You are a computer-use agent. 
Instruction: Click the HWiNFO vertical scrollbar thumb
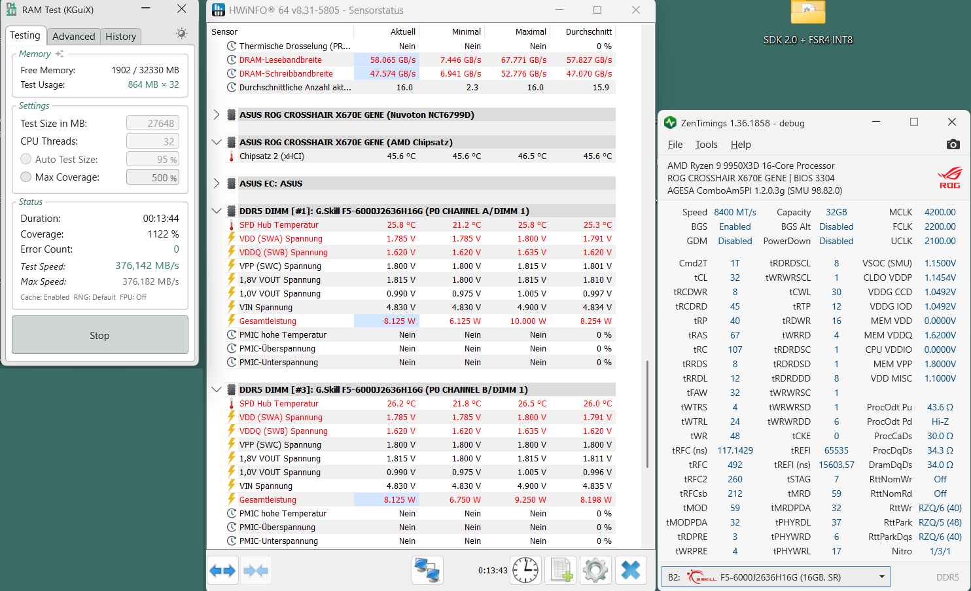click(x=648, y=414)
